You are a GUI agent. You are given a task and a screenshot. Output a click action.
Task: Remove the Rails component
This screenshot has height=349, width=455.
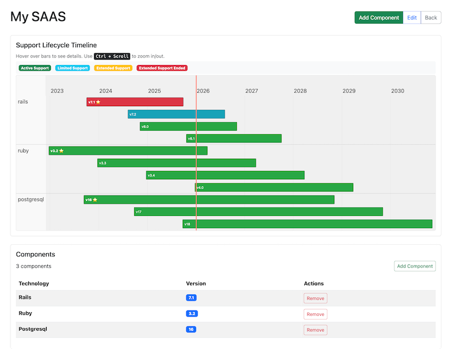click(x=315, y=298)
